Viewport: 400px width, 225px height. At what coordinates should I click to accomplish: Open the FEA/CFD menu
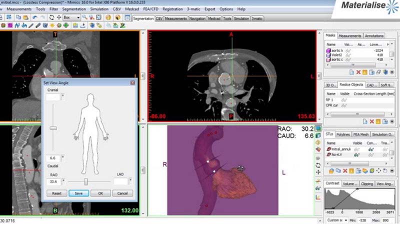click(x=150, y=9)
